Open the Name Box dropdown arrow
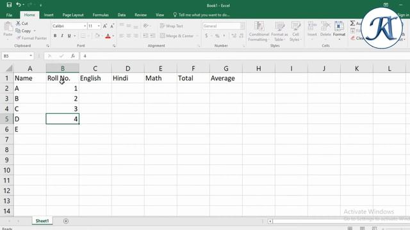 (x=31, y=56)
